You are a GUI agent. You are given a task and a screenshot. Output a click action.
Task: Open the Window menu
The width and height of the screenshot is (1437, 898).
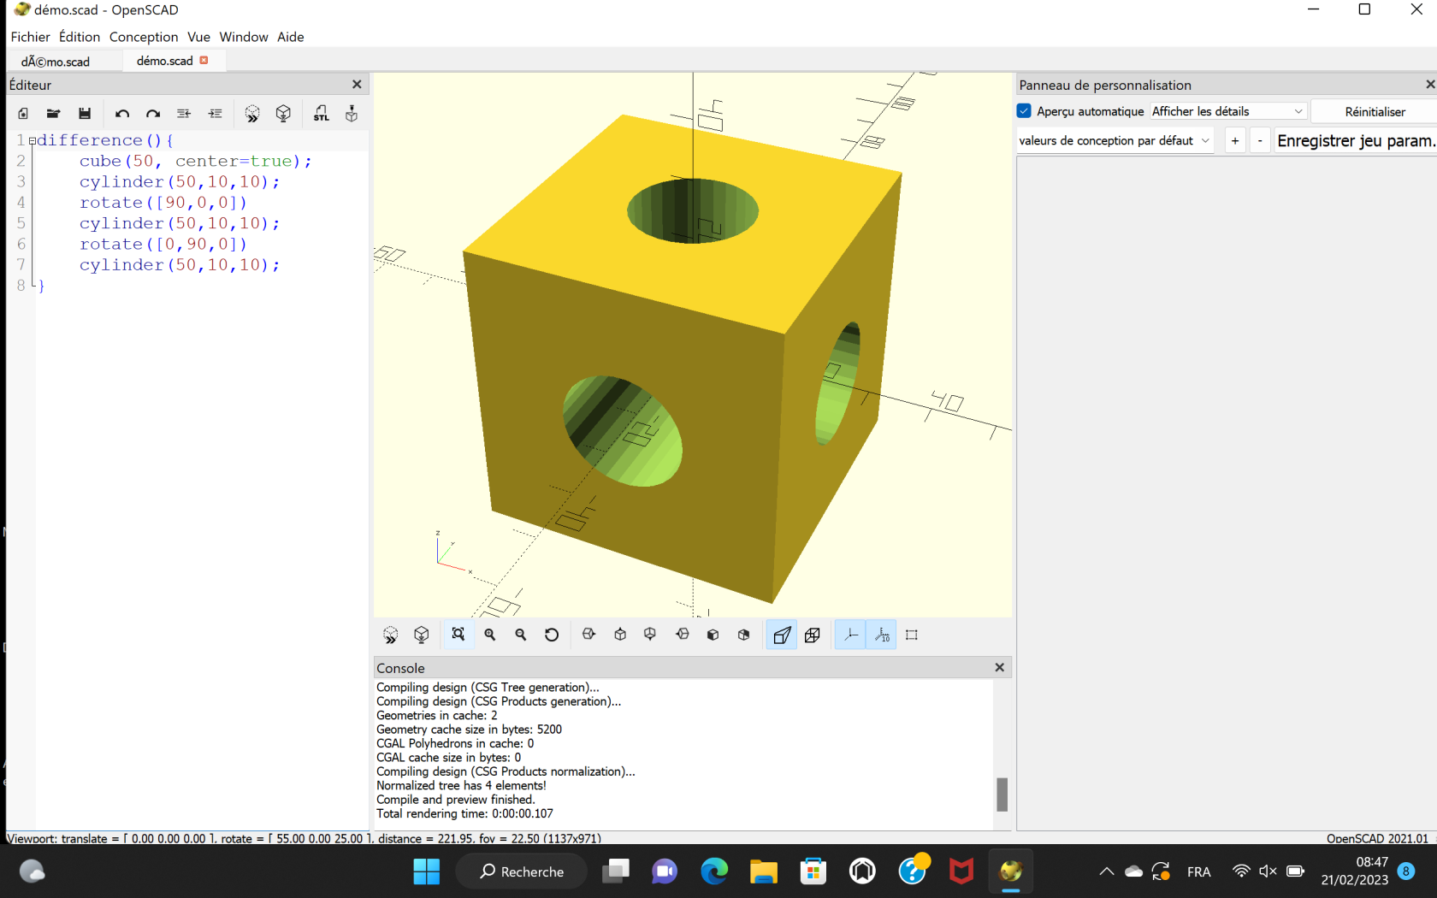click(x=244, y=37)
